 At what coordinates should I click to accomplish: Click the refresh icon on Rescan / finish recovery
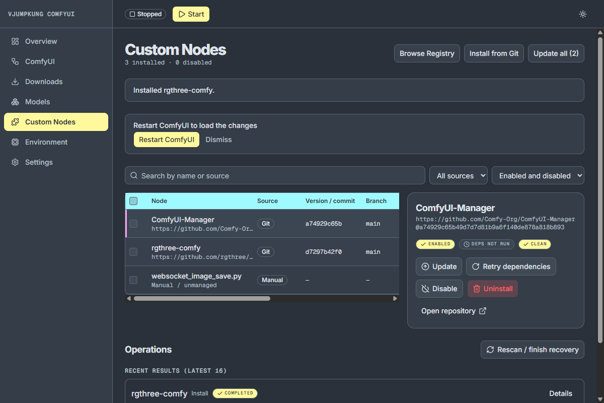point(490,350)
